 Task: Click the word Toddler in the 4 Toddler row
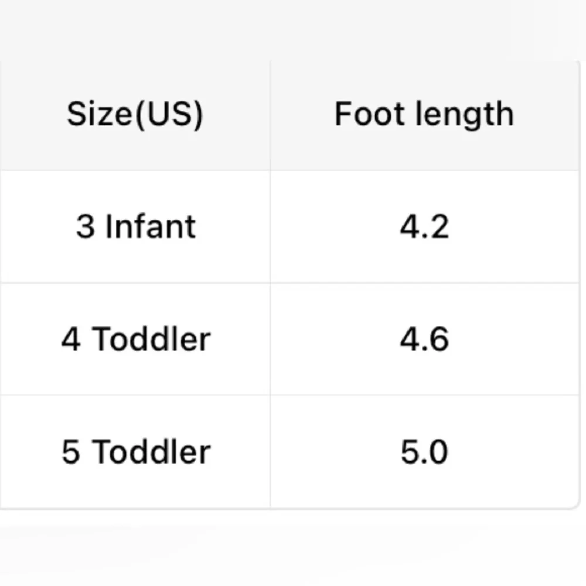coord(151,339)
